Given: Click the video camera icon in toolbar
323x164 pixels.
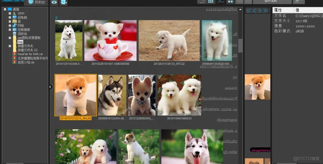Looking at the screenshot, I should [63, 2].
